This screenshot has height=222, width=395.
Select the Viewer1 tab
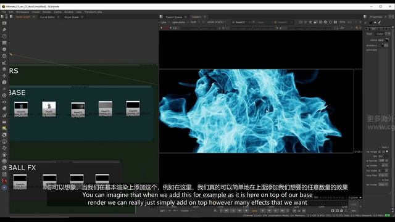pos(196,17)
